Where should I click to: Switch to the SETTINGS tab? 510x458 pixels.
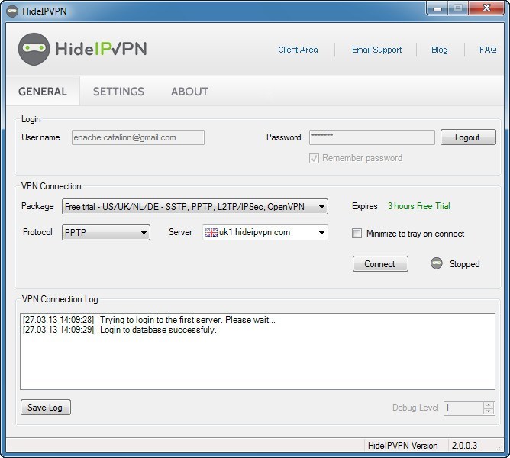[x=118, y=92]
